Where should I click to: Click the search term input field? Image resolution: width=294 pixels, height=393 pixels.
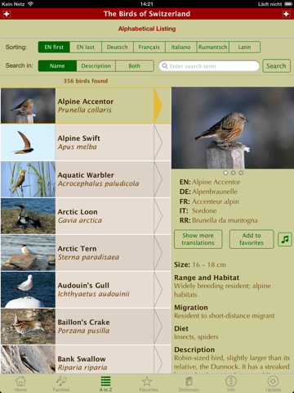pyautogui.click(x=209, y=66)
